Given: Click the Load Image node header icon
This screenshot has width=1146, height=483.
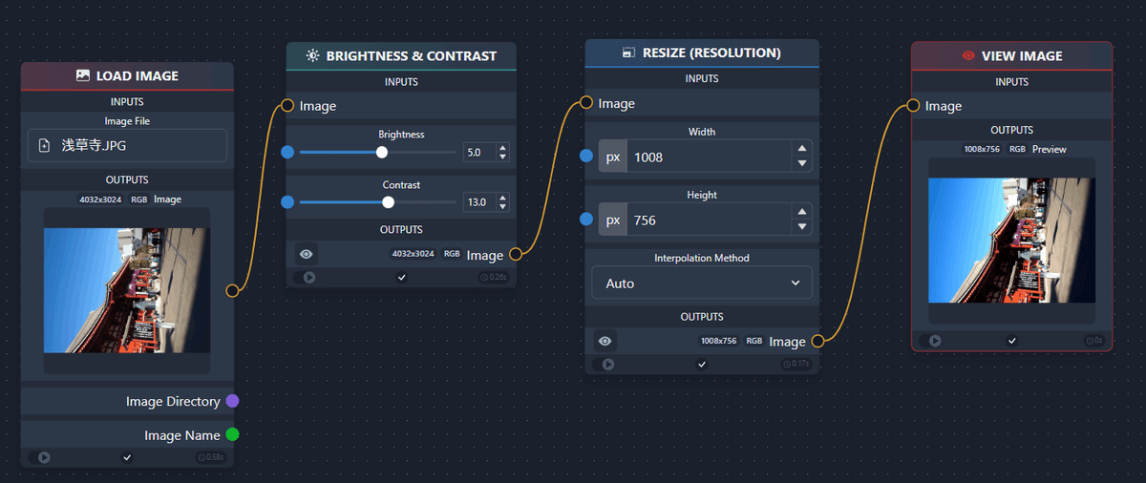Looking at the screenshot, I should pos(83,75).
